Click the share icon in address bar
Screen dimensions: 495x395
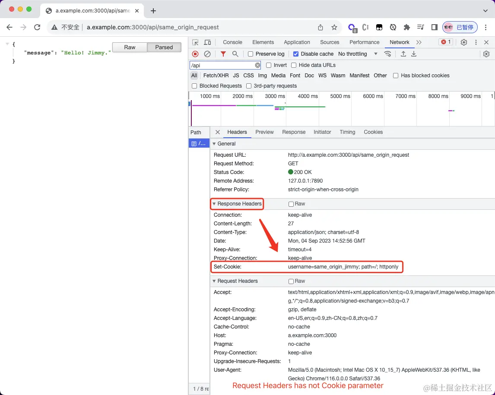point(320,28)
